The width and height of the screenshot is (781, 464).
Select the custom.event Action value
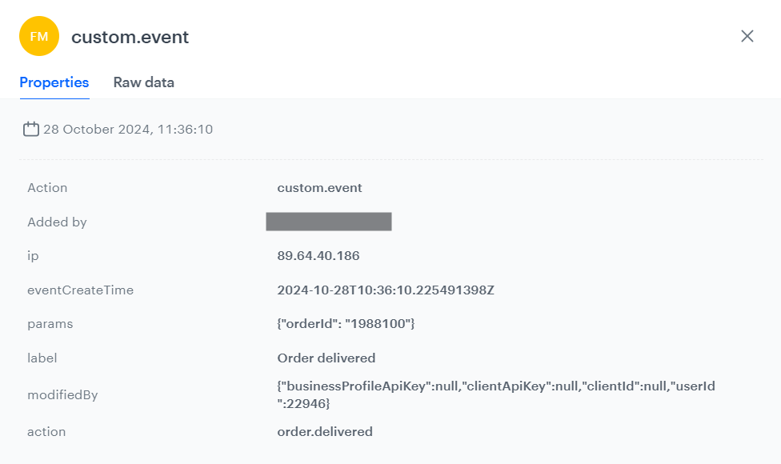pos(318,188)
